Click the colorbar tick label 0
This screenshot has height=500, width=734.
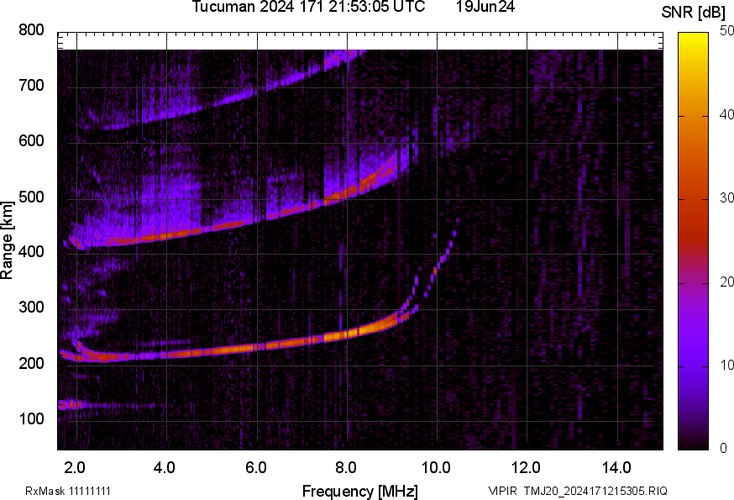[723, 448]
